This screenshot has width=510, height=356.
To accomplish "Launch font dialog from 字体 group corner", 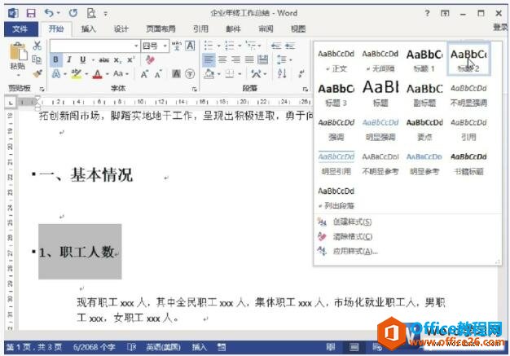I will point(194,89).
